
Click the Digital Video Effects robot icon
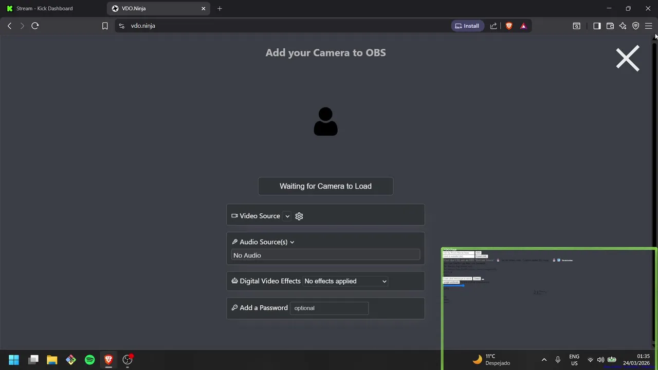tap(234, 281)
